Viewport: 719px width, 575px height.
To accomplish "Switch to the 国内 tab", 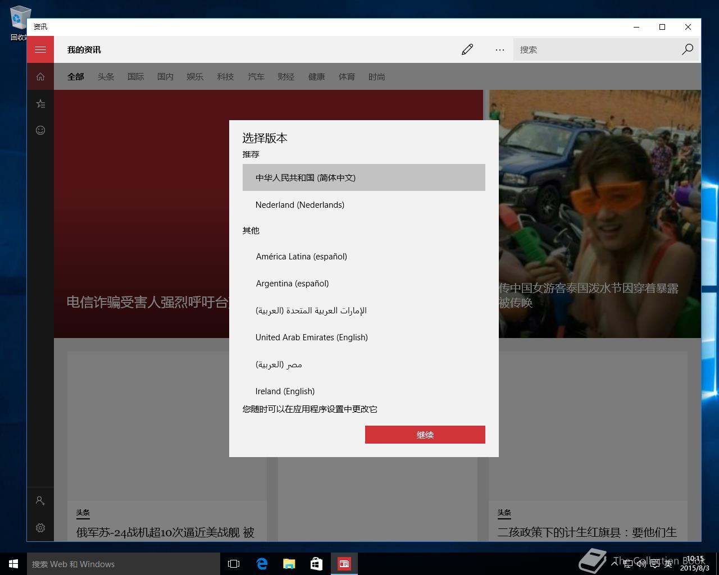I will pos(165,77).
